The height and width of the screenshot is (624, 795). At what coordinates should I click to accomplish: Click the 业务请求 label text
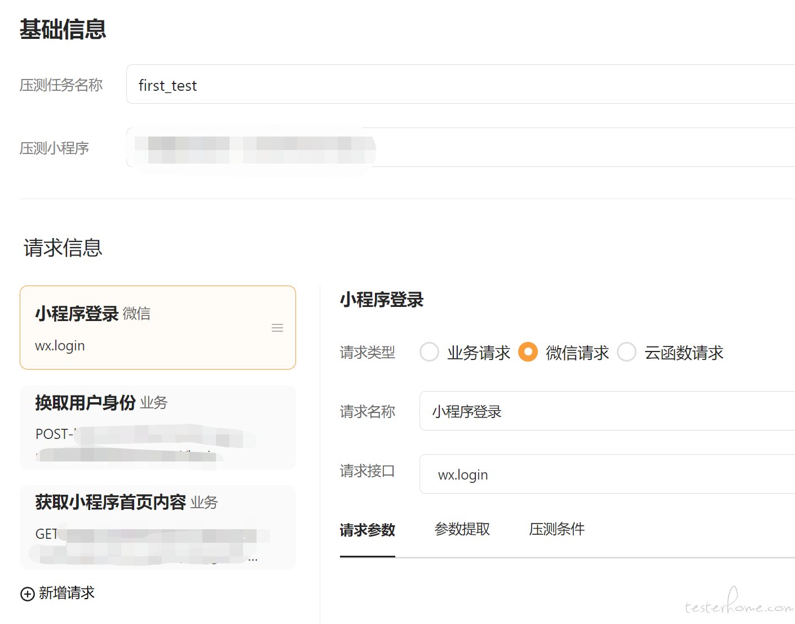tap(479, 353)
